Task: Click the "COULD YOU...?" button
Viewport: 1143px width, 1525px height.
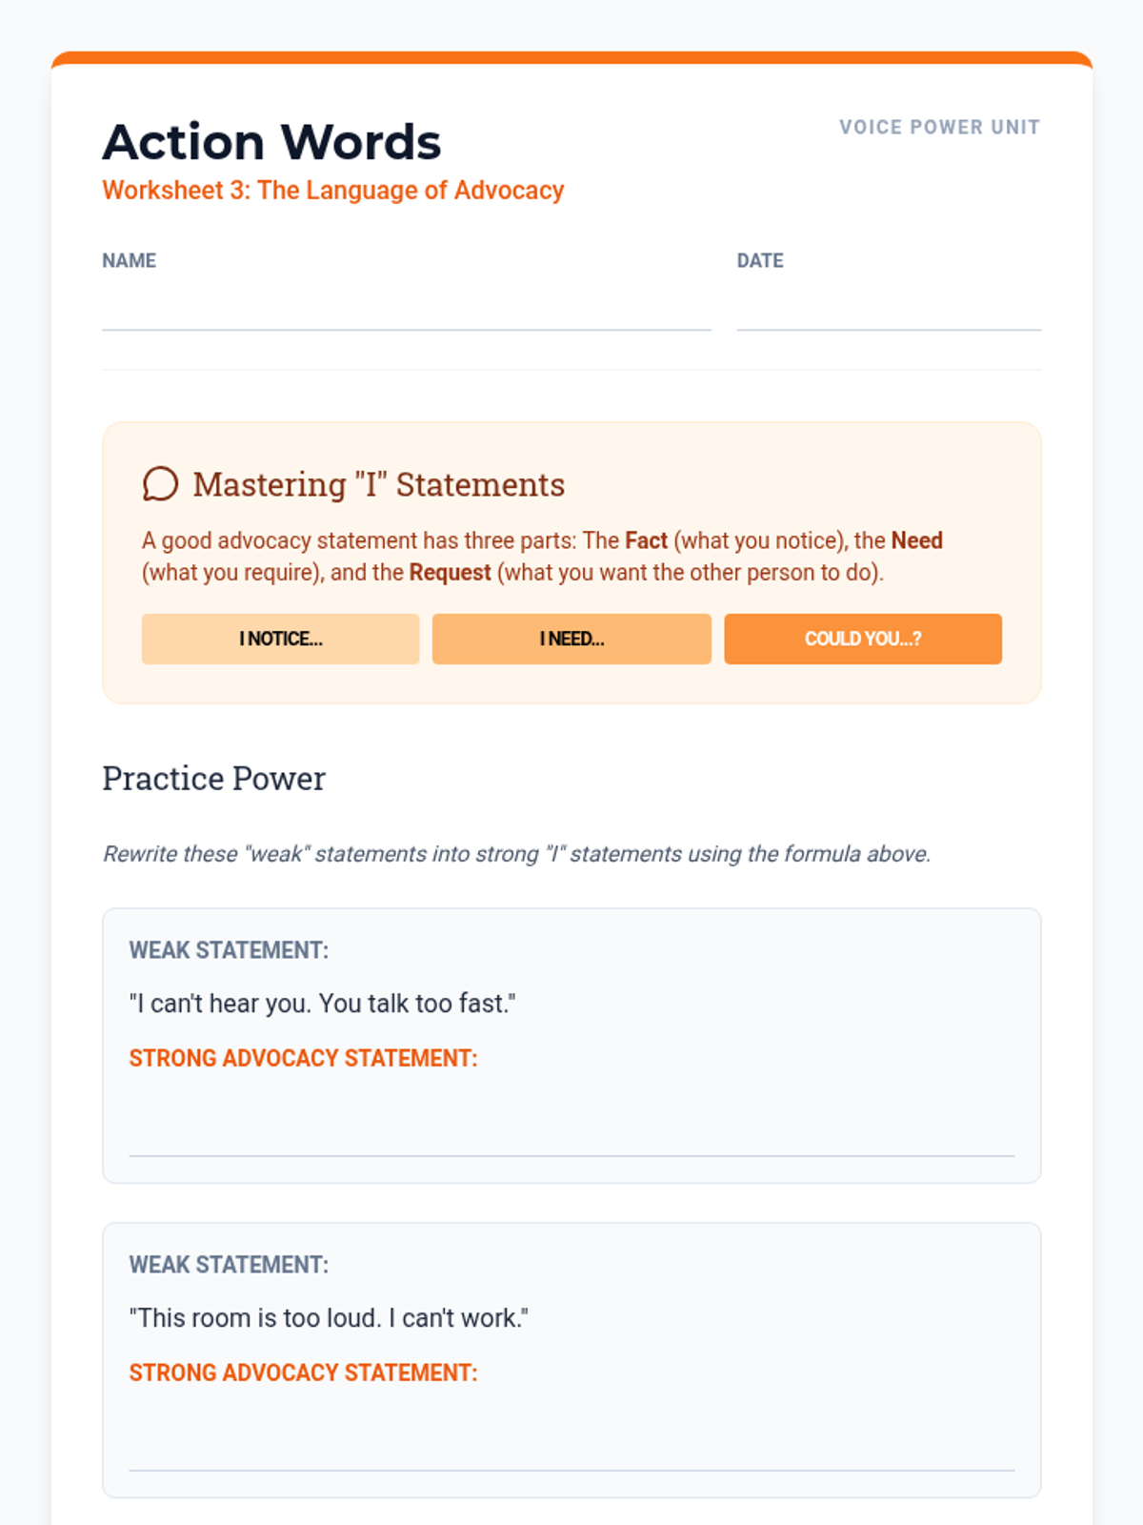Action: (862, 639)
